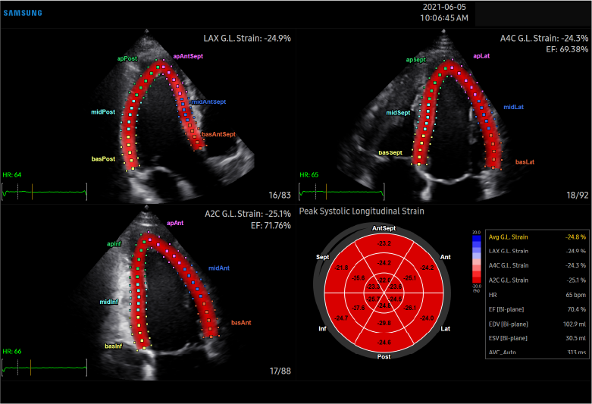Image resolution: width=592 pixels, height=404 pixels.
Task: Click the apAntSept segment label
Action: [x=188, y=56]
